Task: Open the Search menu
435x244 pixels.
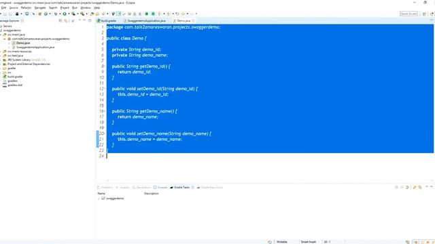Action: (53, 7)
